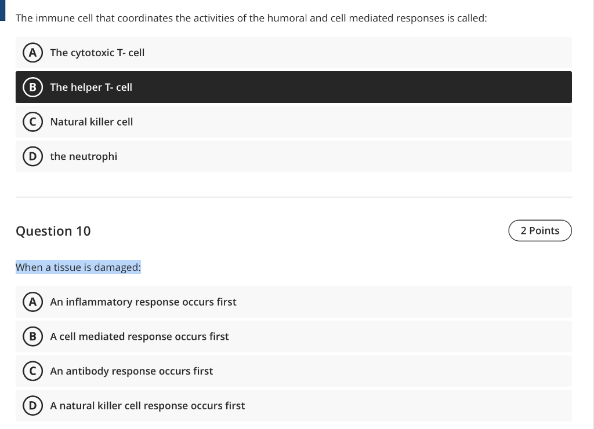
Task: Pick option D circle for the neutrophi
Action: (32, 156)
